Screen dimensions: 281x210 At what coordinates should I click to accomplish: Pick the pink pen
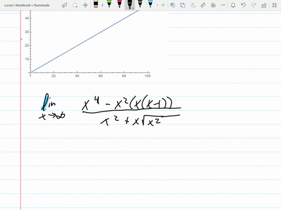tap(119, 4)
